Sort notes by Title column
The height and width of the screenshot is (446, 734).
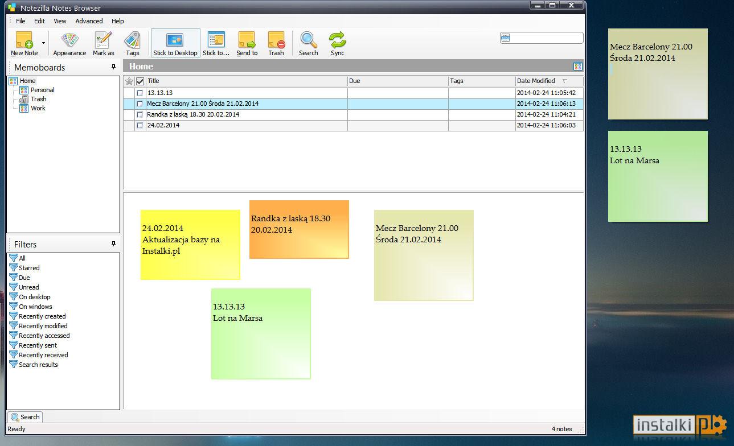click(x=247, y=81)
